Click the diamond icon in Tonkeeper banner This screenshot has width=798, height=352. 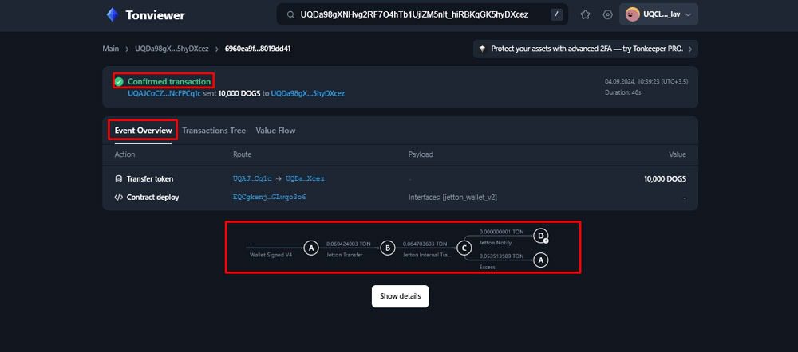click(483, 49)
